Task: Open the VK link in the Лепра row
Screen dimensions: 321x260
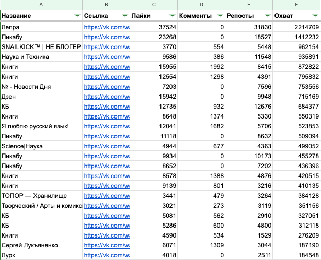Action: click(107, 27)
